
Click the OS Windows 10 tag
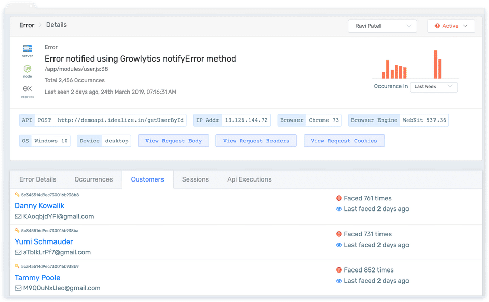[45, 141]
